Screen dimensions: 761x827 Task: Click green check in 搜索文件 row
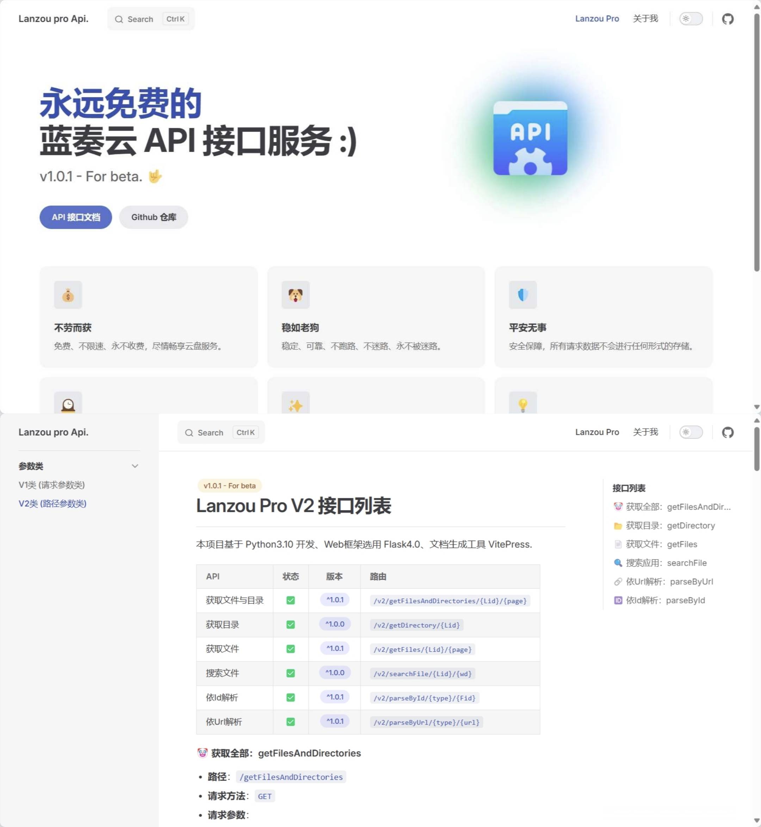pyautogui.click(x=290, y=673)
